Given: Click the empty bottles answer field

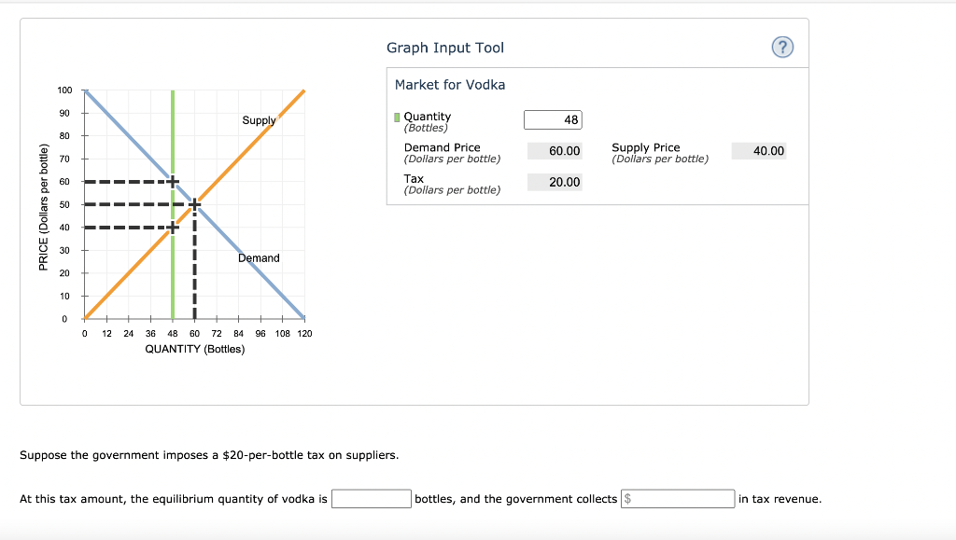Looking at the screenshot, I should [x=372, y=498].
